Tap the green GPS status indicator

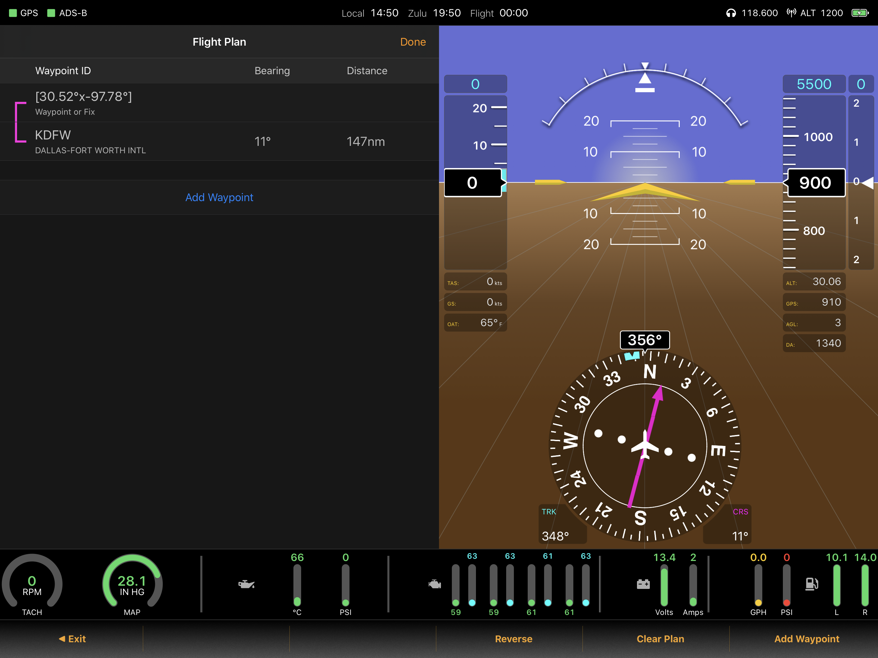[13, 13]
